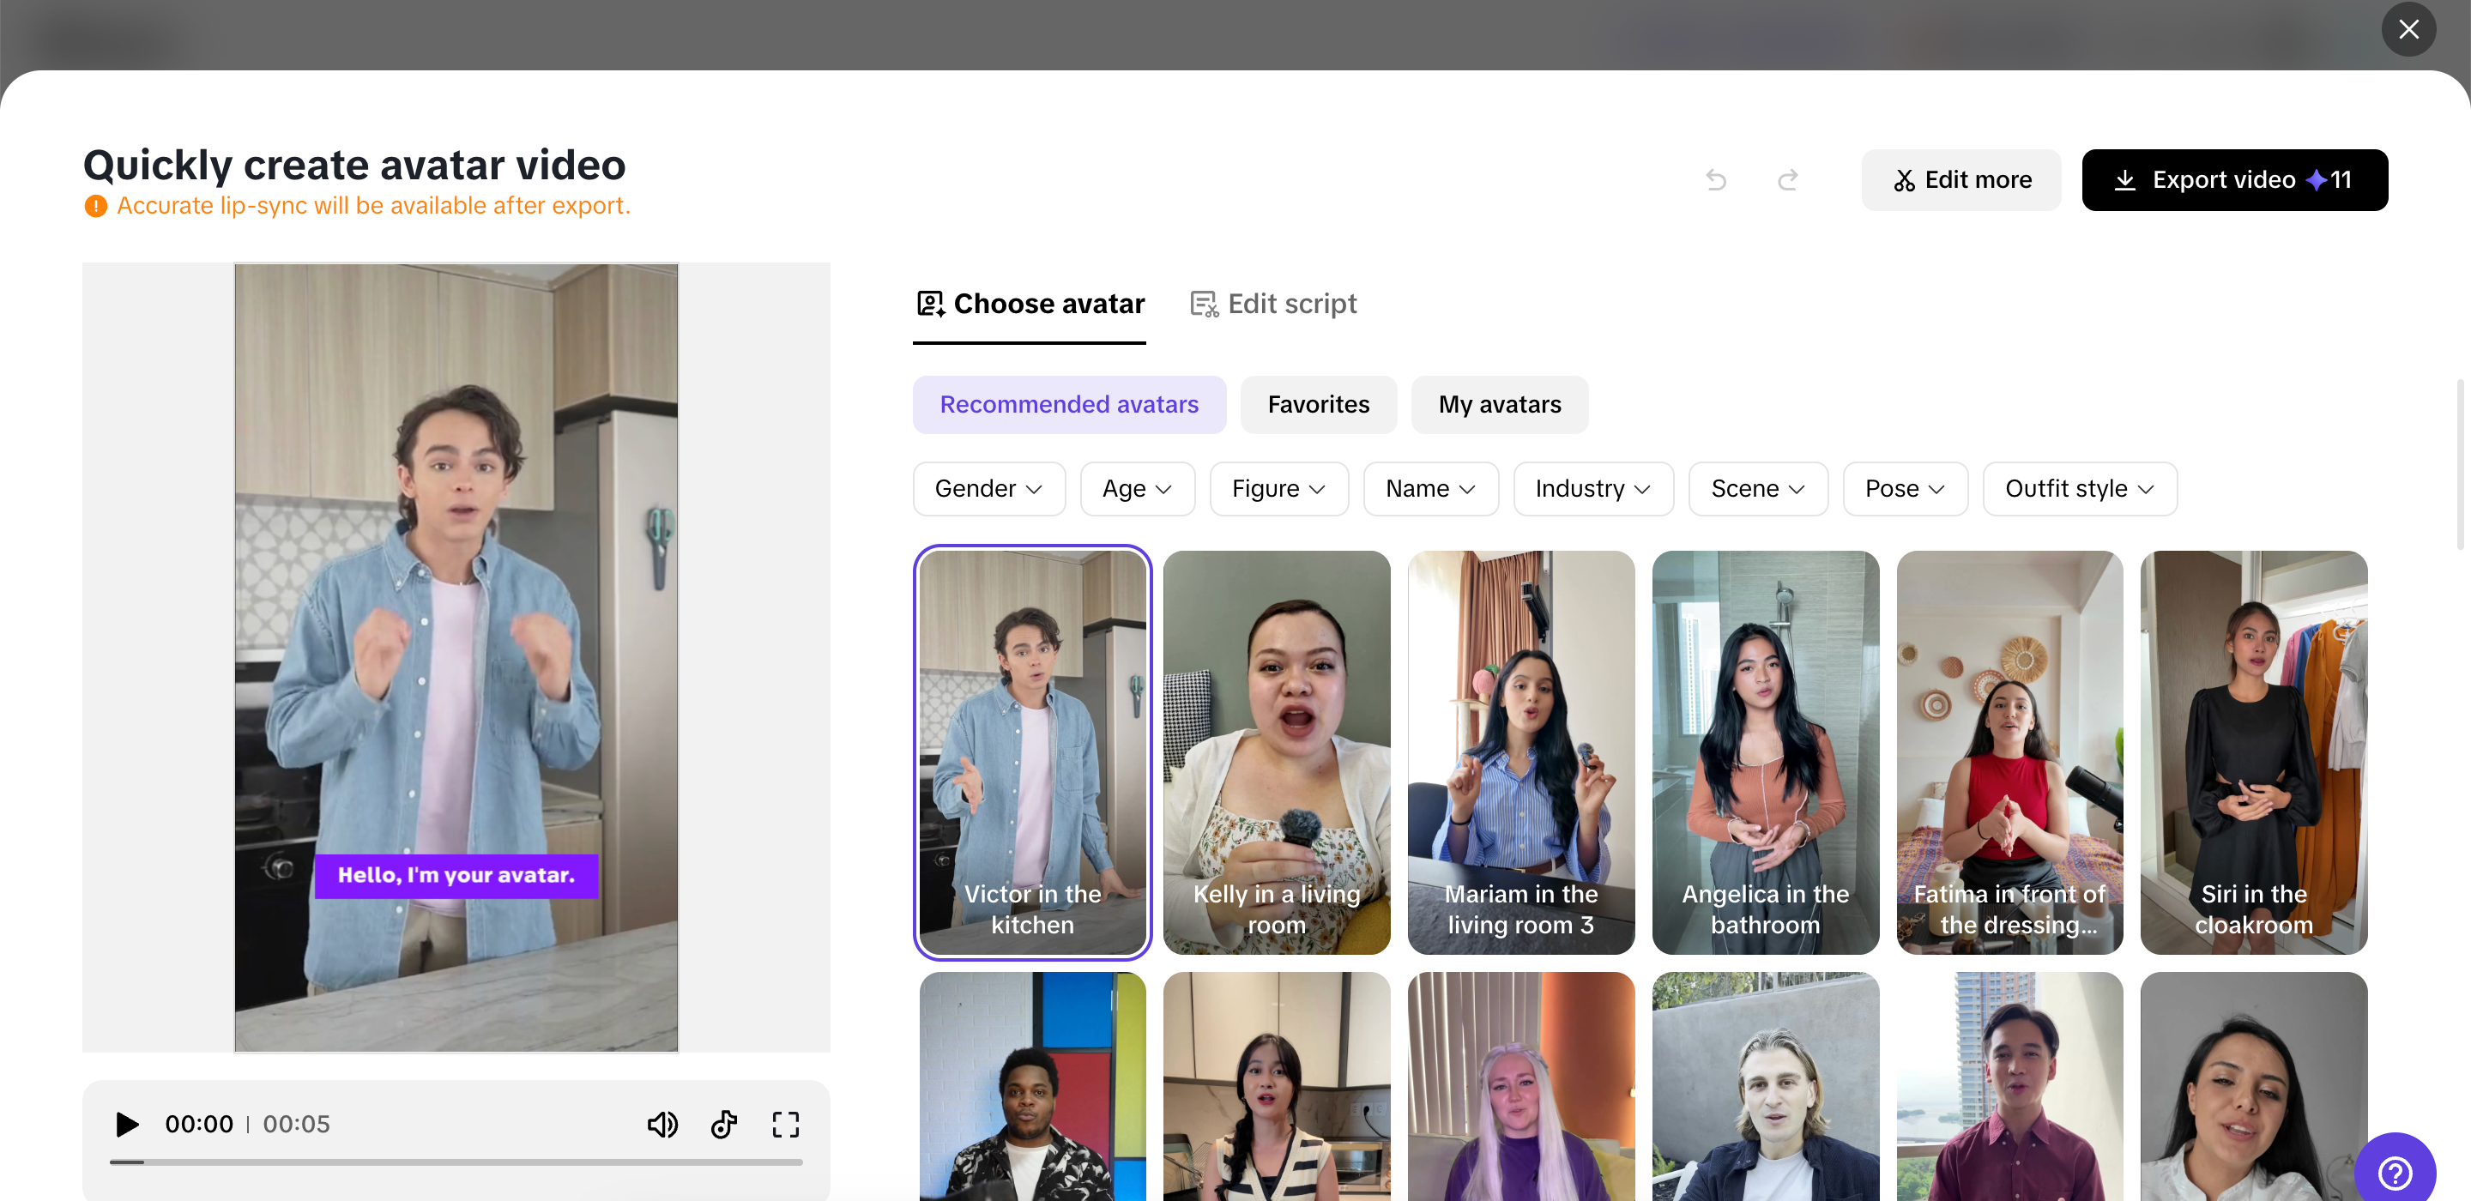Image resolution: width=2471 pixels, height=1201 pixels.
Task: Open the Outfit style dropdown
Action: [x=2079, y=488]
